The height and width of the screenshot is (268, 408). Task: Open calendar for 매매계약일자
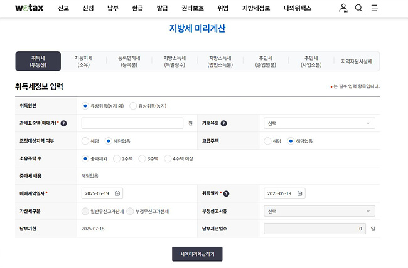tap(117, 193)
